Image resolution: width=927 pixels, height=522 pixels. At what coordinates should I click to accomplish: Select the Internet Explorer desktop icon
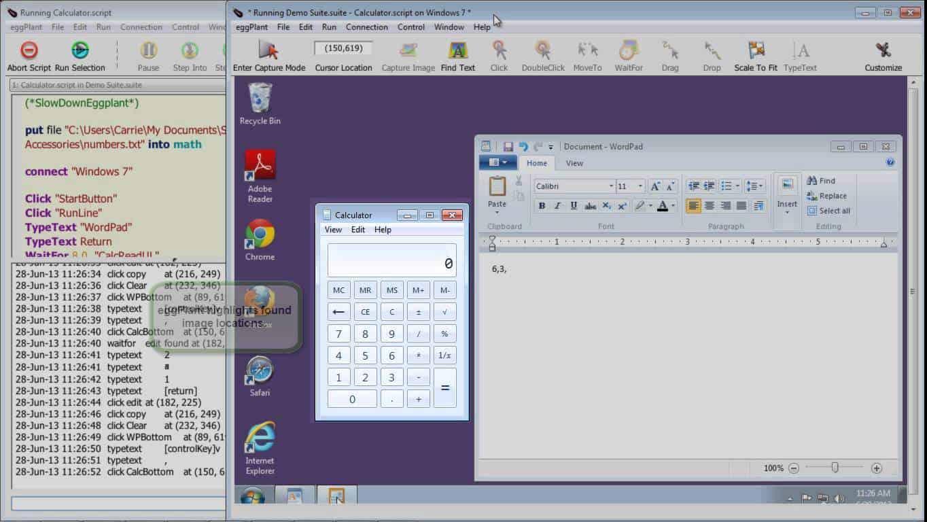tap(260, 437)
